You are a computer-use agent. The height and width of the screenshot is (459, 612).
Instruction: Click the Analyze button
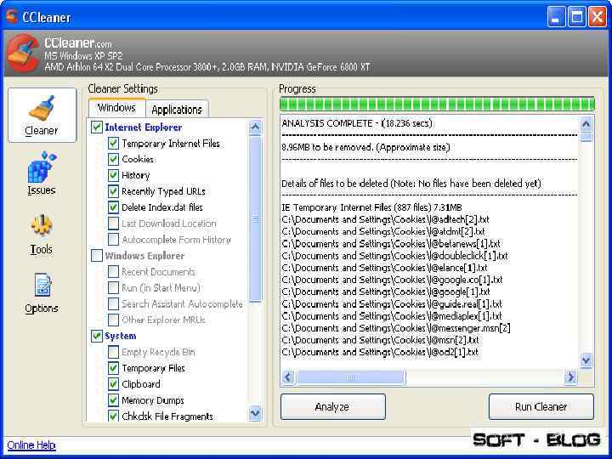click(x=333, y=406)
